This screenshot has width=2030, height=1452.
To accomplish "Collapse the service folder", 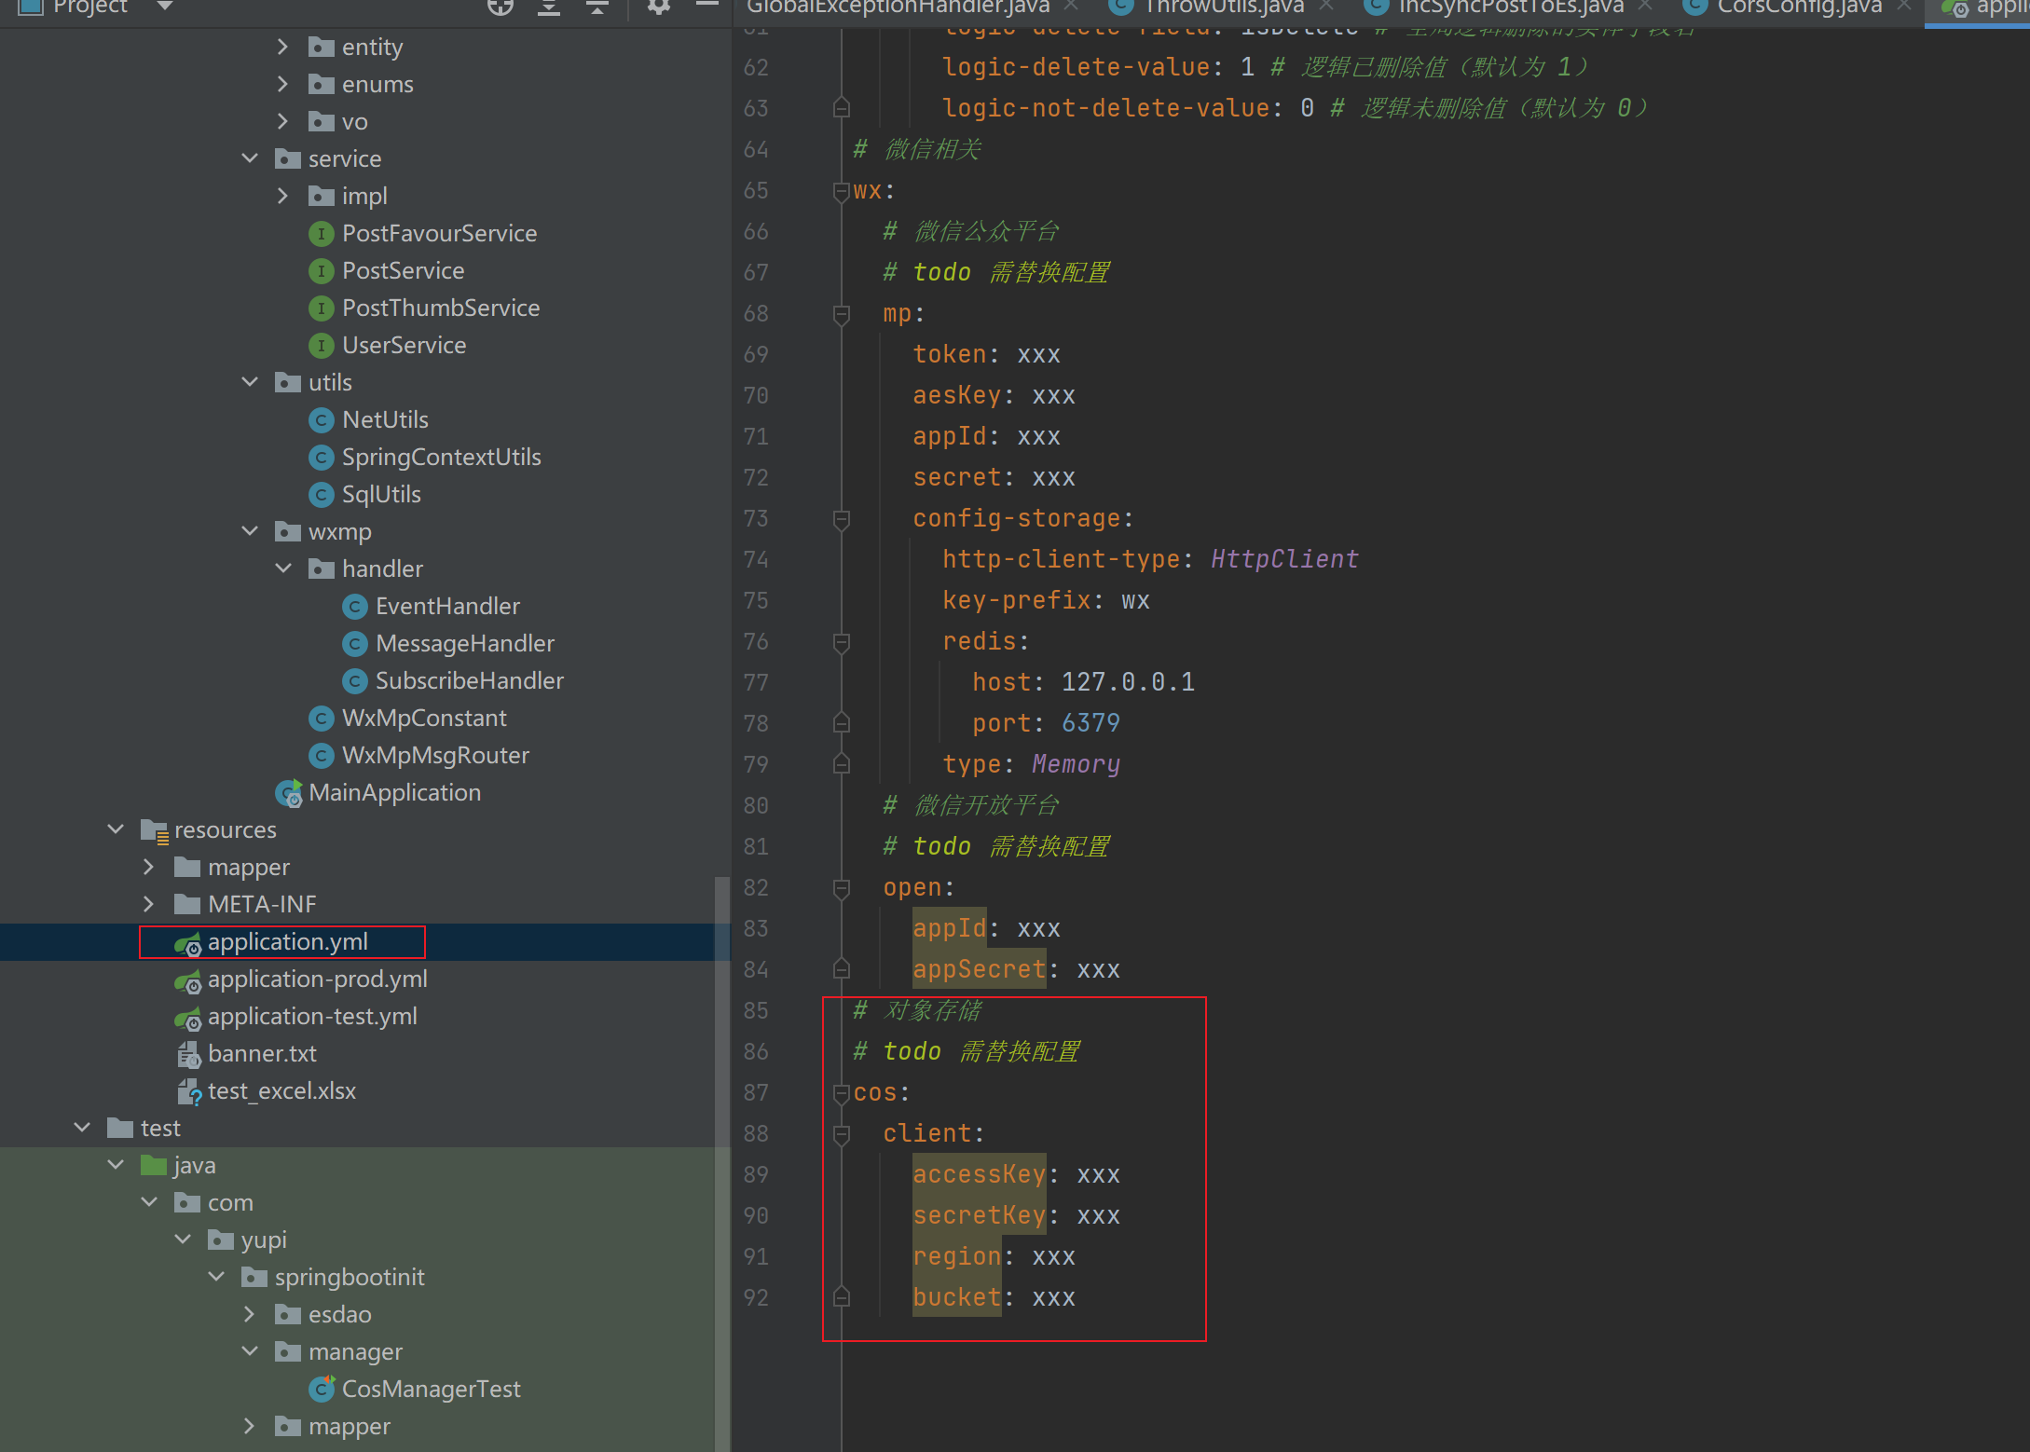I will click(250, 159).
